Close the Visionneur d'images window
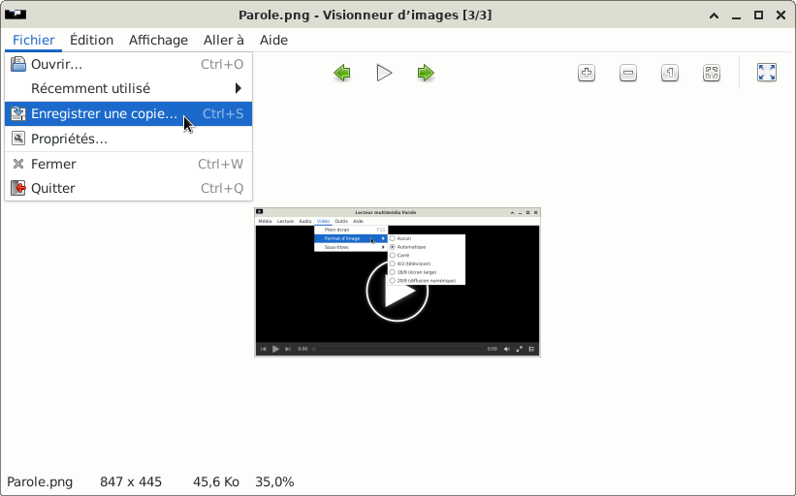Image resolution: width=796 pixels, height=496 pixels. pyautogui.click(x=780, y=15)
